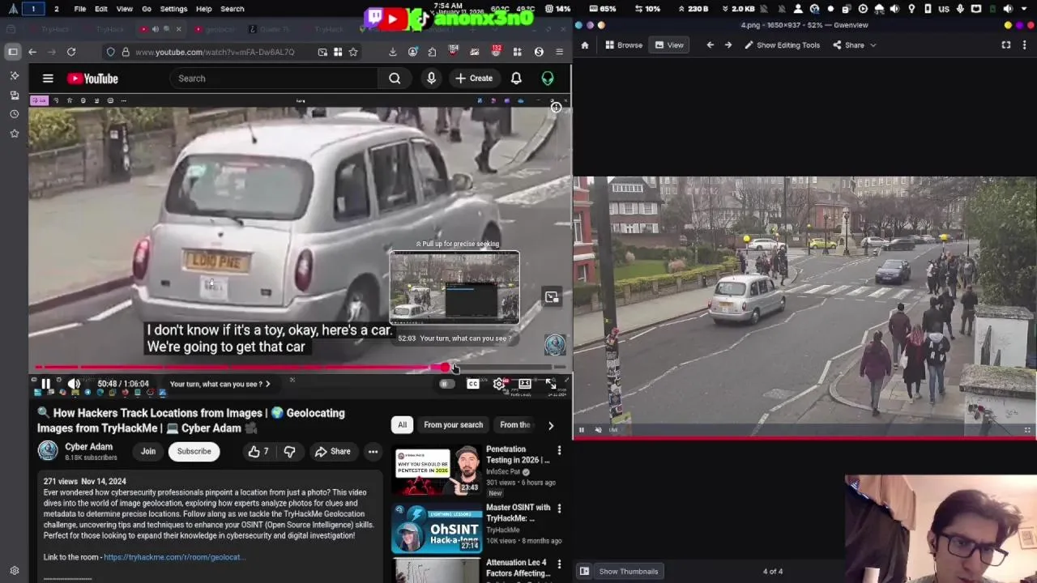Open File menu
Viewport: 1037px width, 583px height.
(x=80, y=9)
